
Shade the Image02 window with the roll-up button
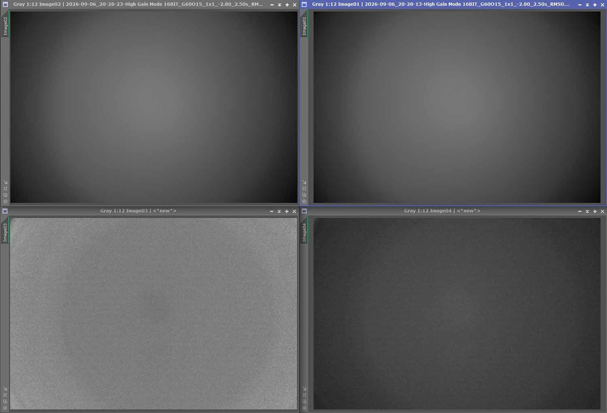(x=279, y=5)
